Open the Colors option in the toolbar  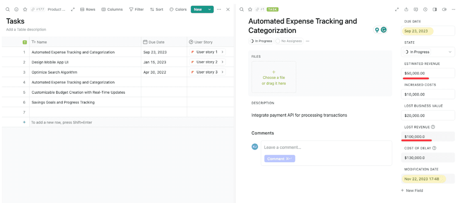pyautogui.click(x=178, y=9)
